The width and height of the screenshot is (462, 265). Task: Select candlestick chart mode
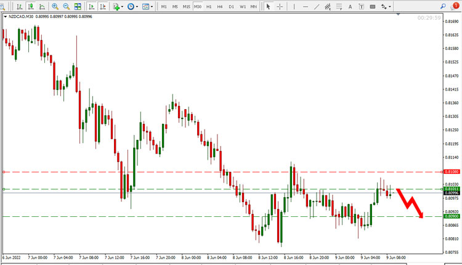pyautogui.click(x=31, y=6)
